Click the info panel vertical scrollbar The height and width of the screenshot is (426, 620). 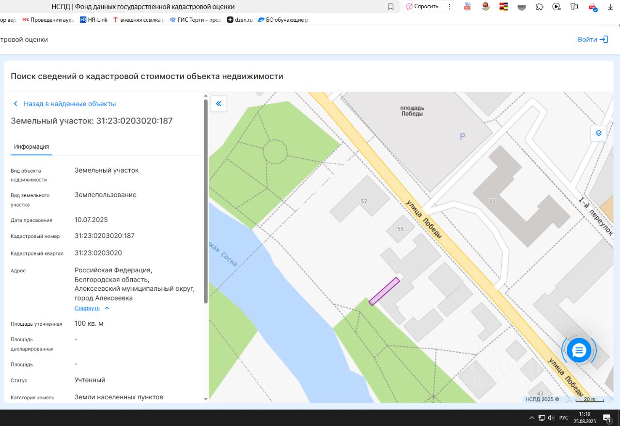[x=206, y=201]
